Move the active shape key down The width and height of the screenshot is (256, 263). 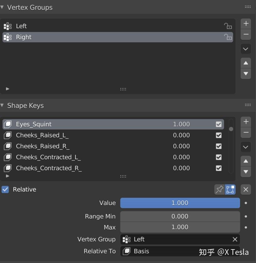246,171
